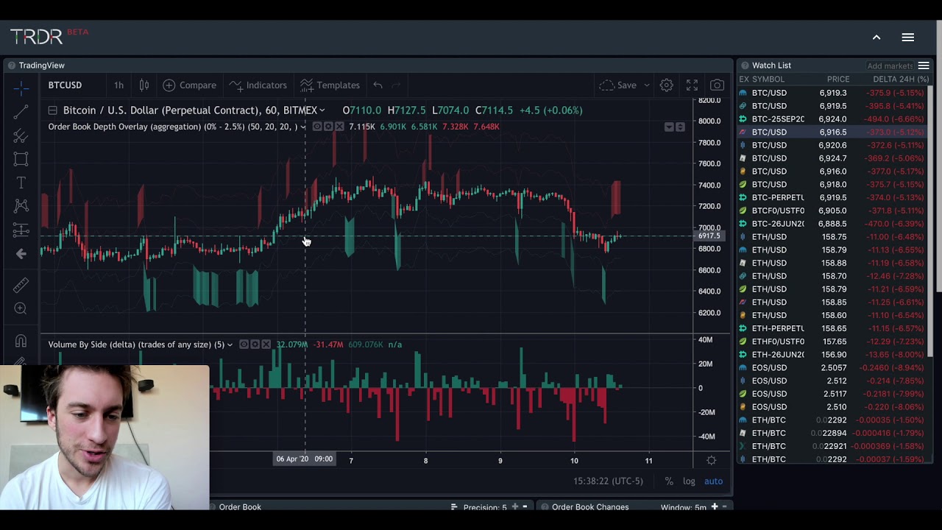
Task: Enter fullscreen chart mode
Action: pos(692,85)
